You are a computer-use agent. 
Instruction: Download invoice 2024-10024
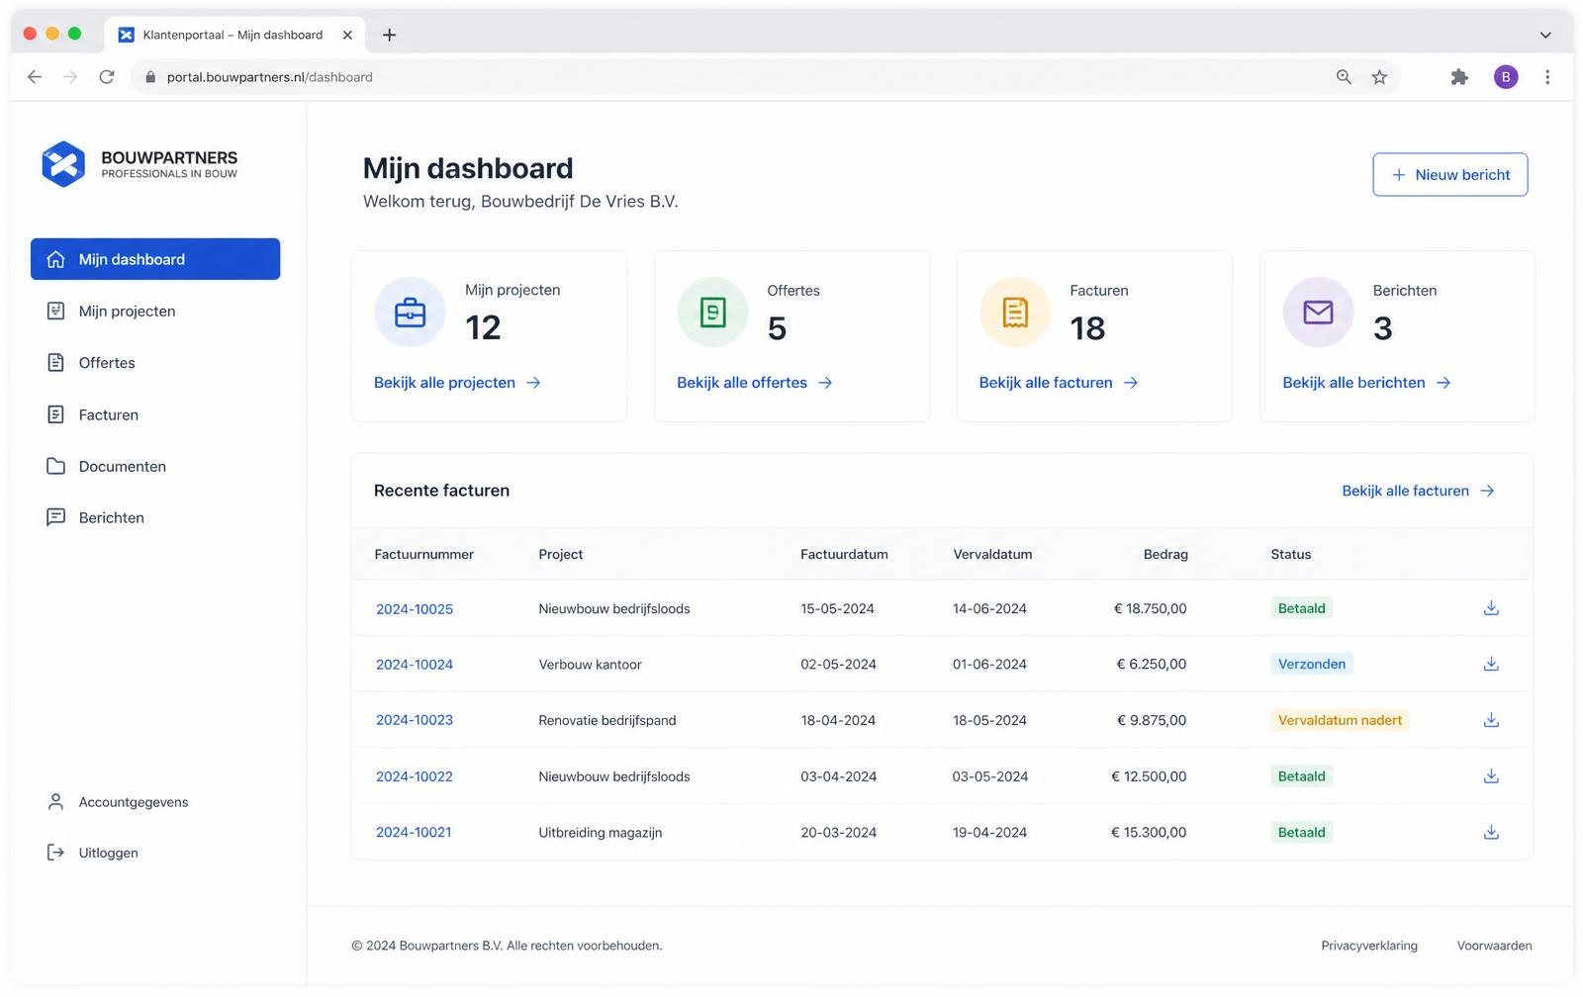pos(1491,664)
